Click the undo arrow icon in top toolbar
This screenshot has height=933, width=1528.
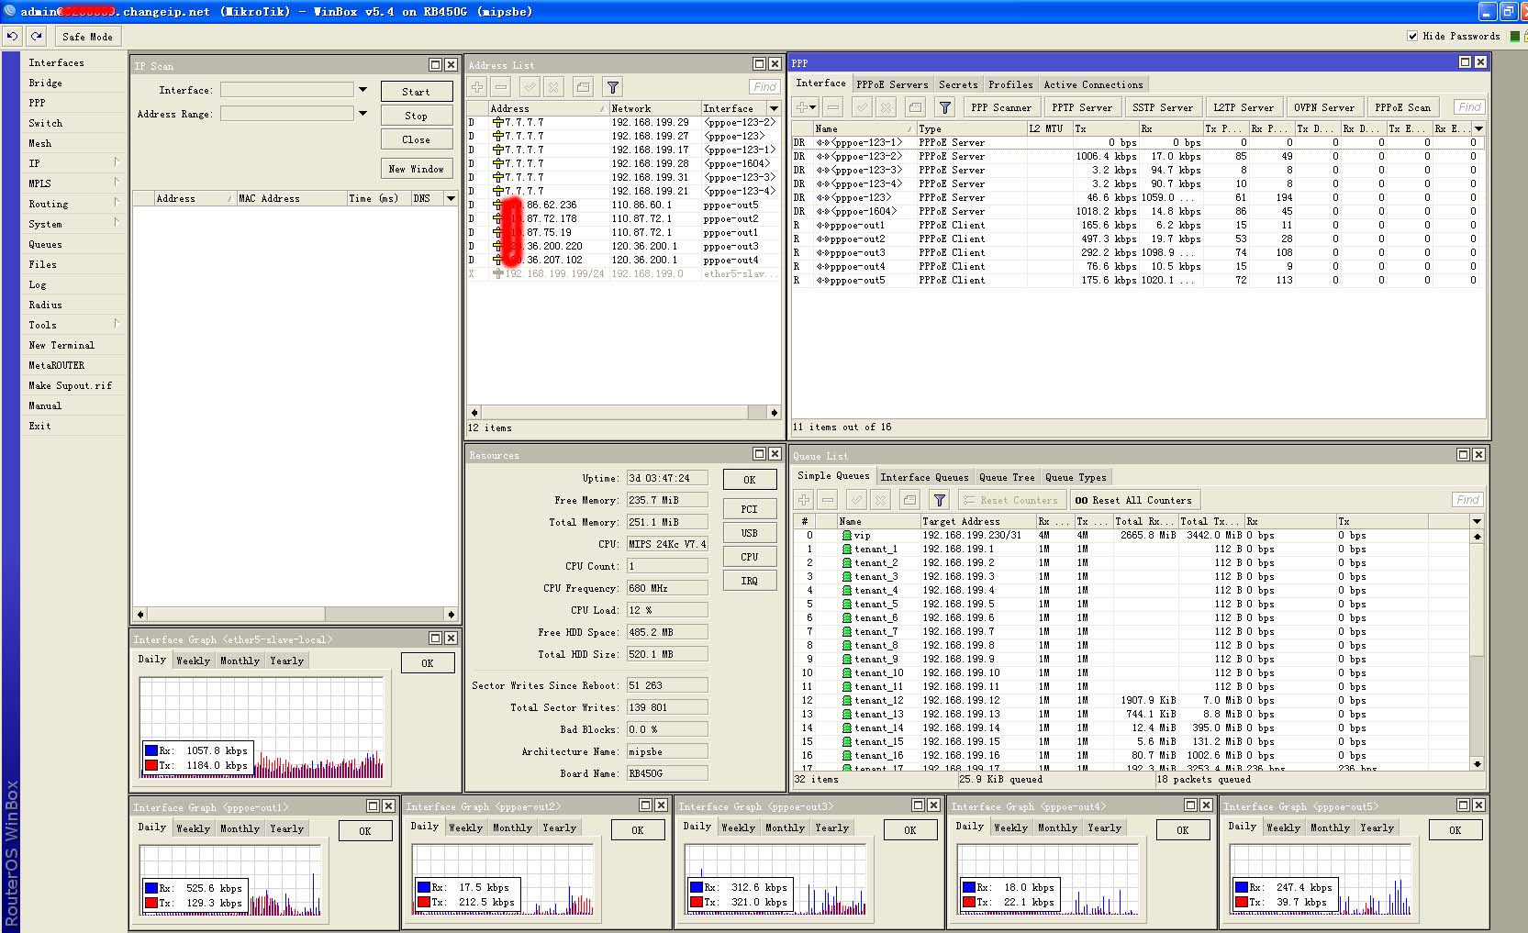click(x=12, y=37)
